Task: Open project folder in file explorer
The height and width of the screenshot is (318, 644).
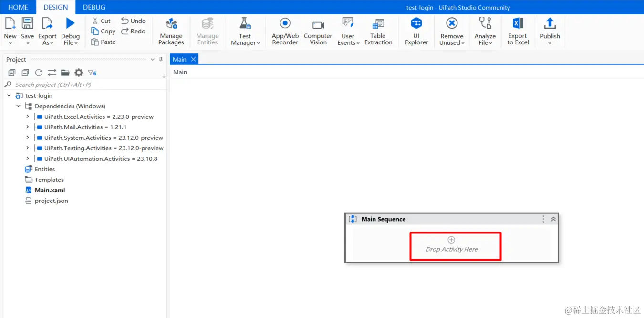Action: click(x=65, y=73)
